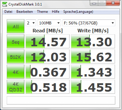Expand the 100MB test size dropdown

click(x=49, y=23)
